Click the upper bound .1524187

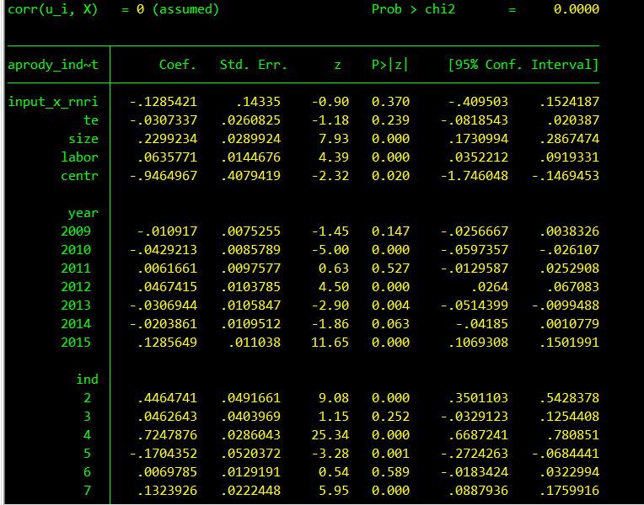[569, 102]
